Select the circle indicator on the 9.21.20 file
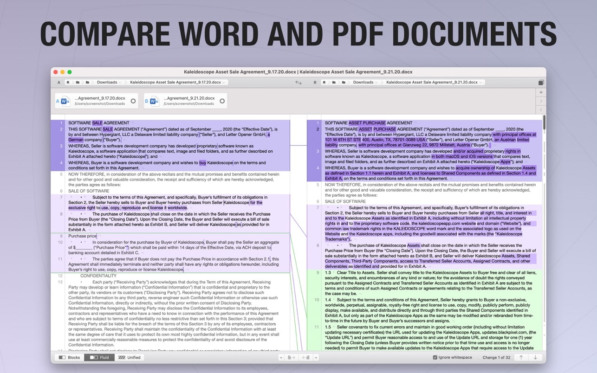Viewport: 597px width, 373px height. click(222, 101)
